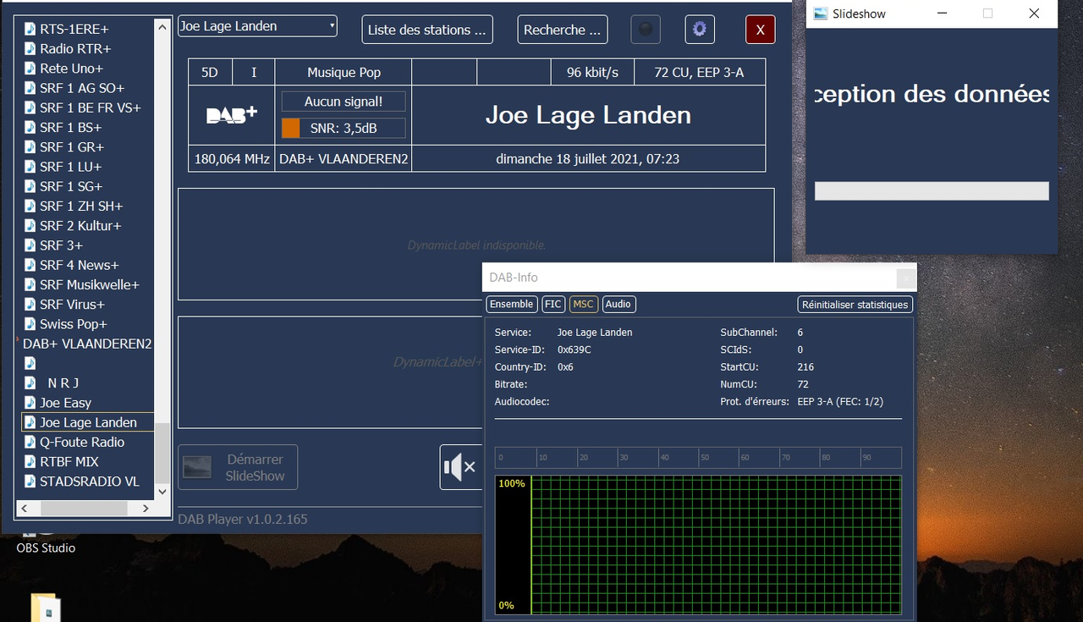This screenshot has height=622, width=1083.
Task: Click Réinitialiser statistiques button
Action: pos(855,305)
